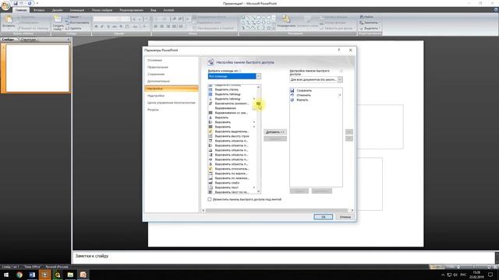Open Chrome from the taskbar
This screenshot has height=280, width=499.
[19, 275]
